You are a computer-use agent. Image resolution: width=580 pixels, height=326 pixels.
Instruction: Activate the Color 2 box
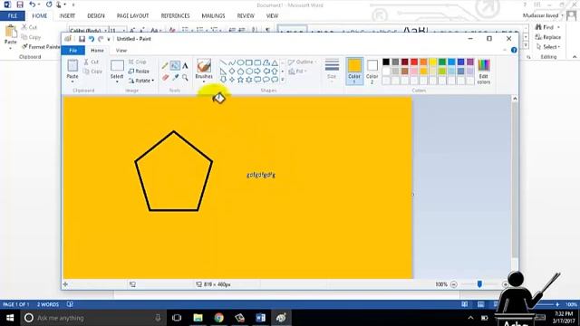click(x=372, y=71)
